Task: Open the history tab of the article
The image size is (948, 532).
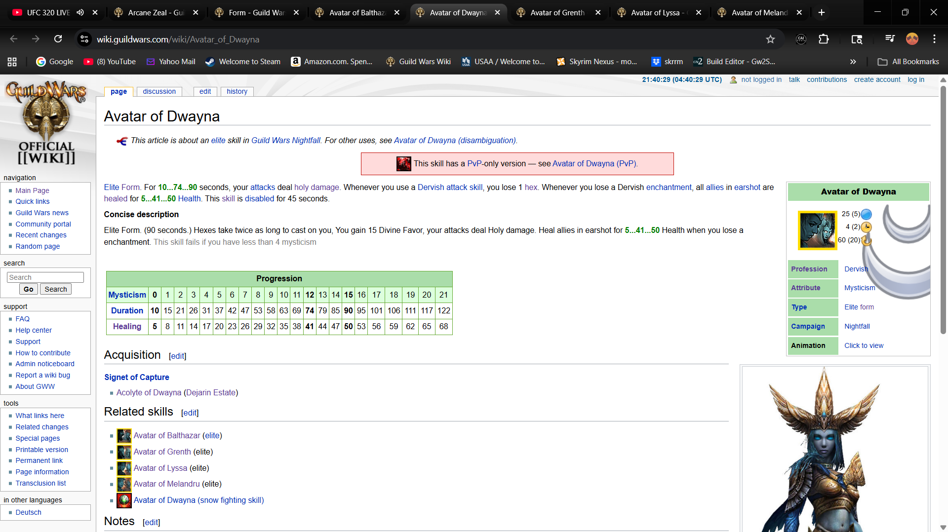Action: click(237, 91)
